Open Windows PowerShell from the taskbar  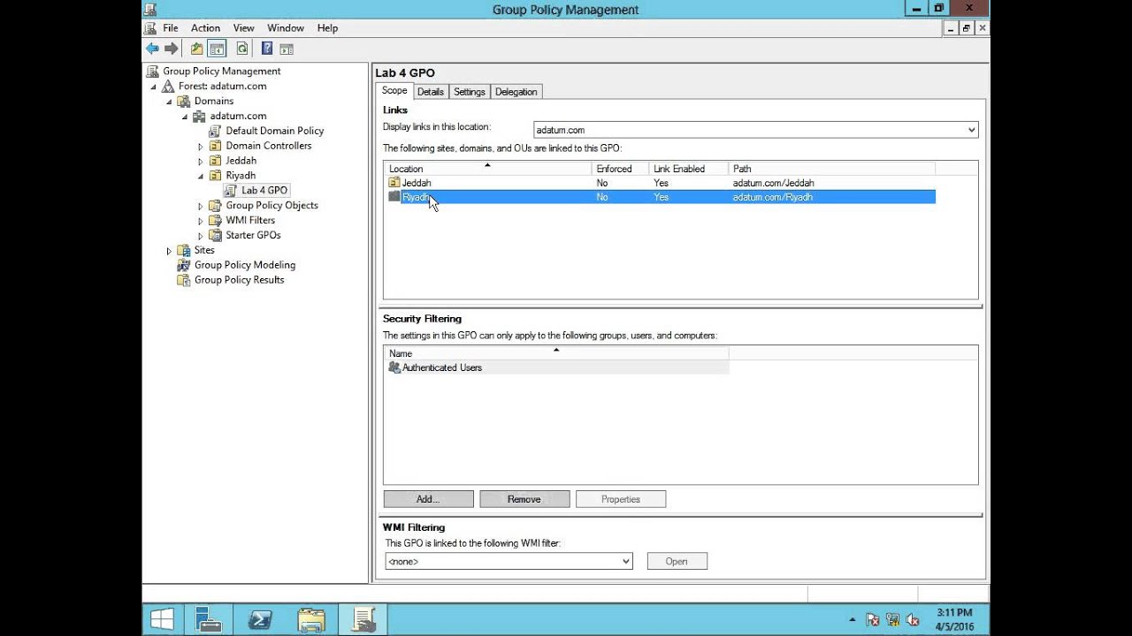(x=260, y=618)
